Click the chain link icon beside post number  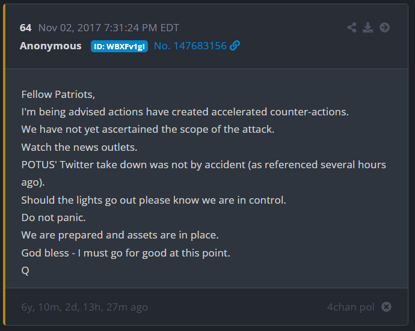235,46
